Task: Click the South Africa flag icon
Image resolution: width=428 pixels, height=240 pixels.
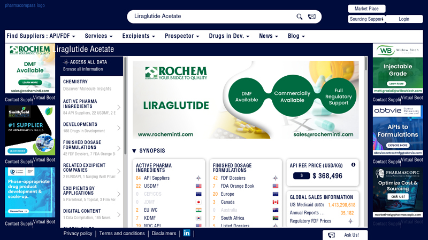Action: tap(276, 218)
